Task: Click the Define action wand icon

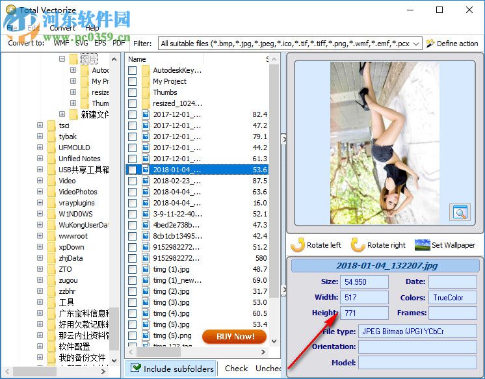Action: [x=430, y=44]
